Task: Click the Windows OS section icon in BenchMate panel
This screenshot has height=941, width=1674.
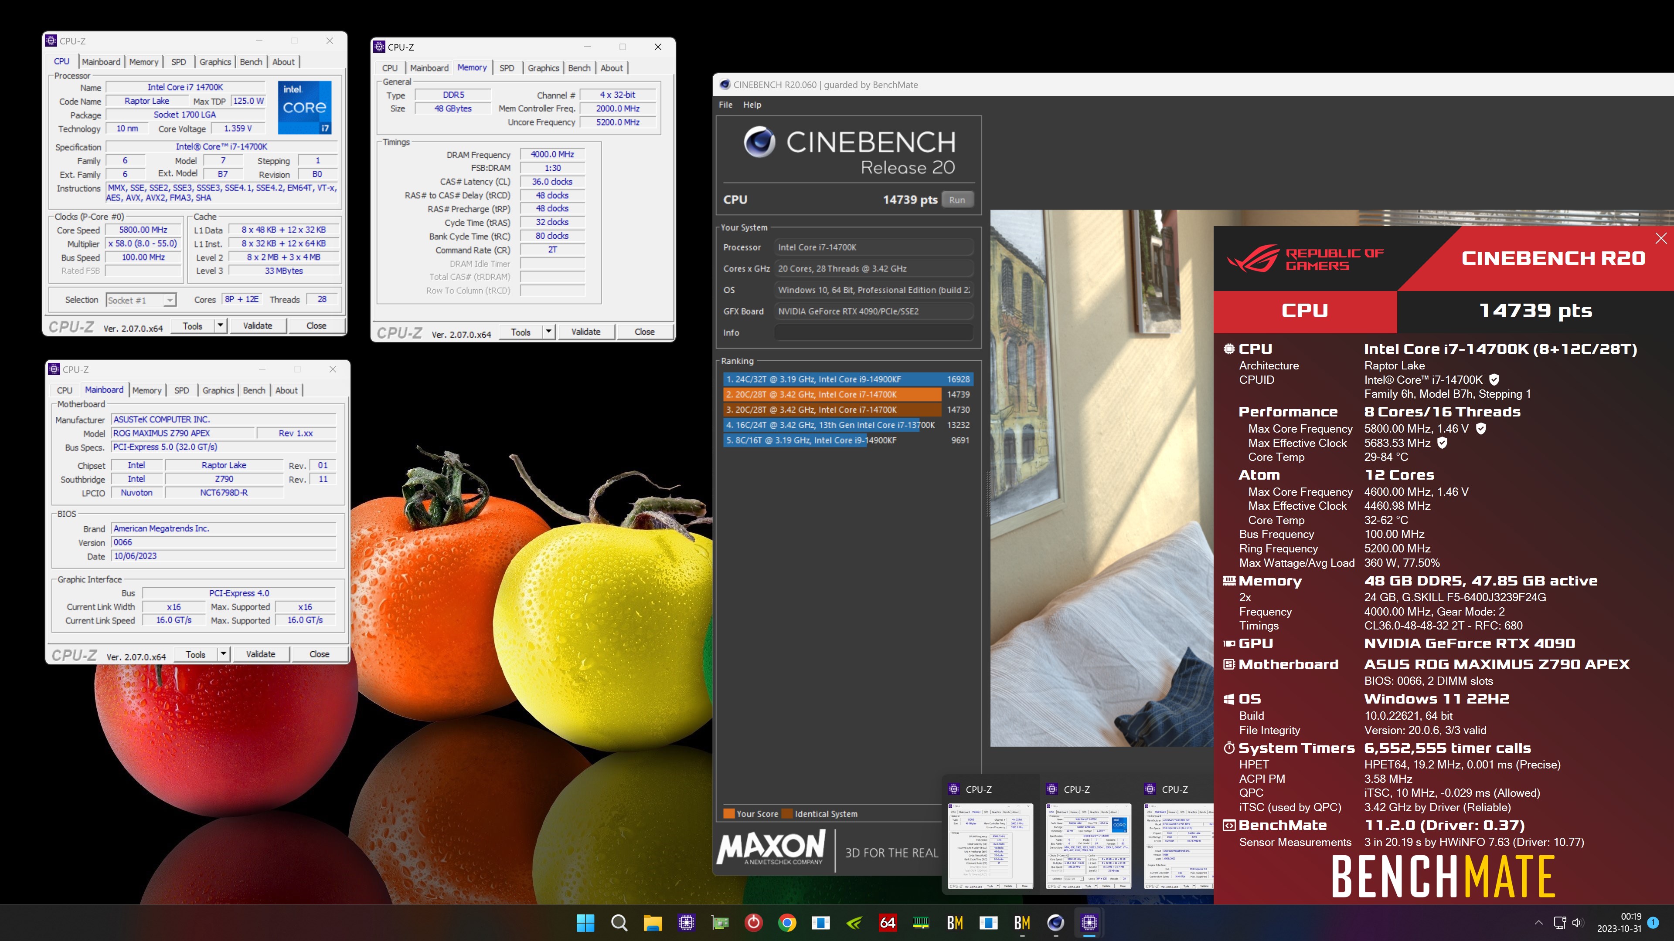Action: point(1229,699)
